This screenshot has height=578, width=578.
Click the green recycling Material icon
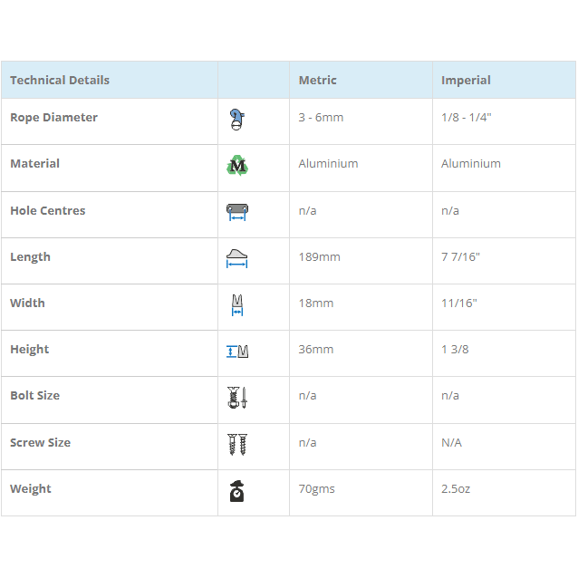[237, 165]
